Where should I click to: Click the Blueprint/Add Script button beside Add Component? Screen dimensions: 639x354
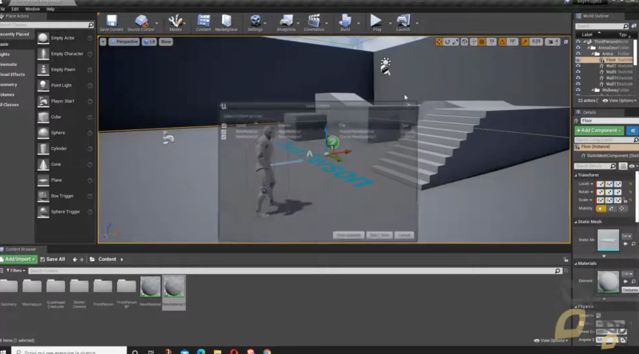pyautogui.click(x=633, y=131)
